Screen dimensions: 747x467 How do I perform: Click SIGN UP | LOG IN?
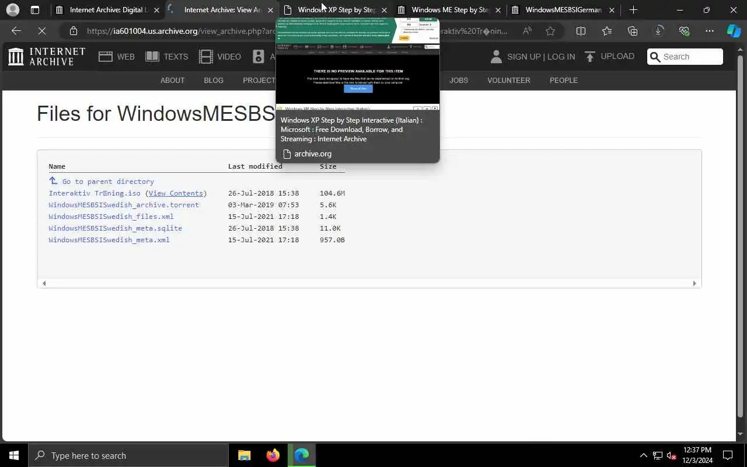pyautogui.click(x=532, y=57)
